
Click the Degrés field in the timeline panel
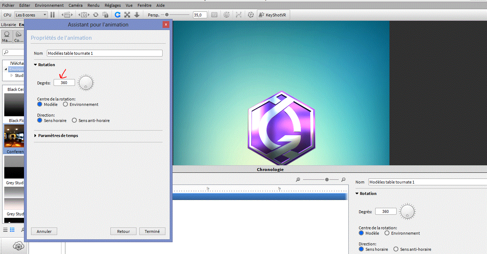tap(386, 211)
